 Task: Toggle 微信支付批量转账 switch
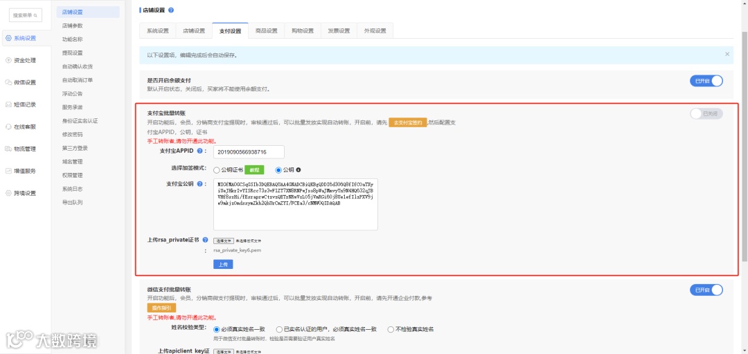coord(706,290)
